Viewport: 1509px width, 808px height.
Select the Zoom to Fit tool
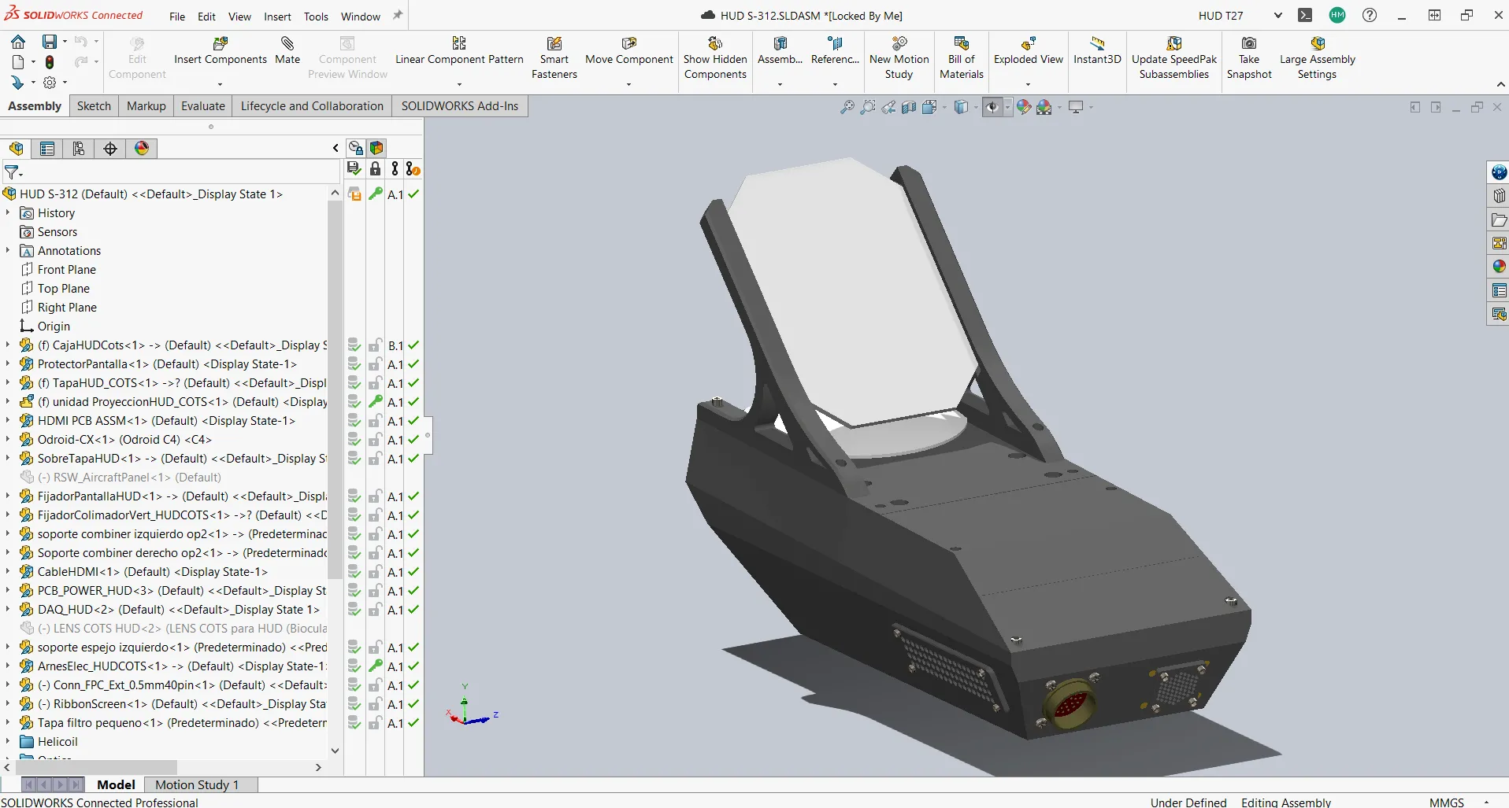click(x=847, y=107)
